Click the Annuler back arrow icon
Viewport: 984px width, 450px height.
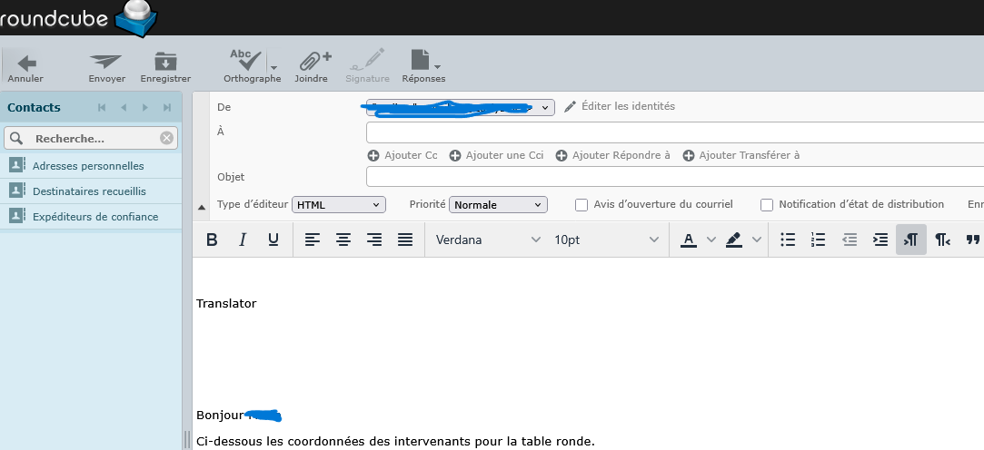[26, 62]
